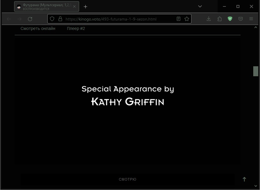Viewport: 260px width, 190px height.
Task: Save the page to Pocket
Action: (241, 19)
